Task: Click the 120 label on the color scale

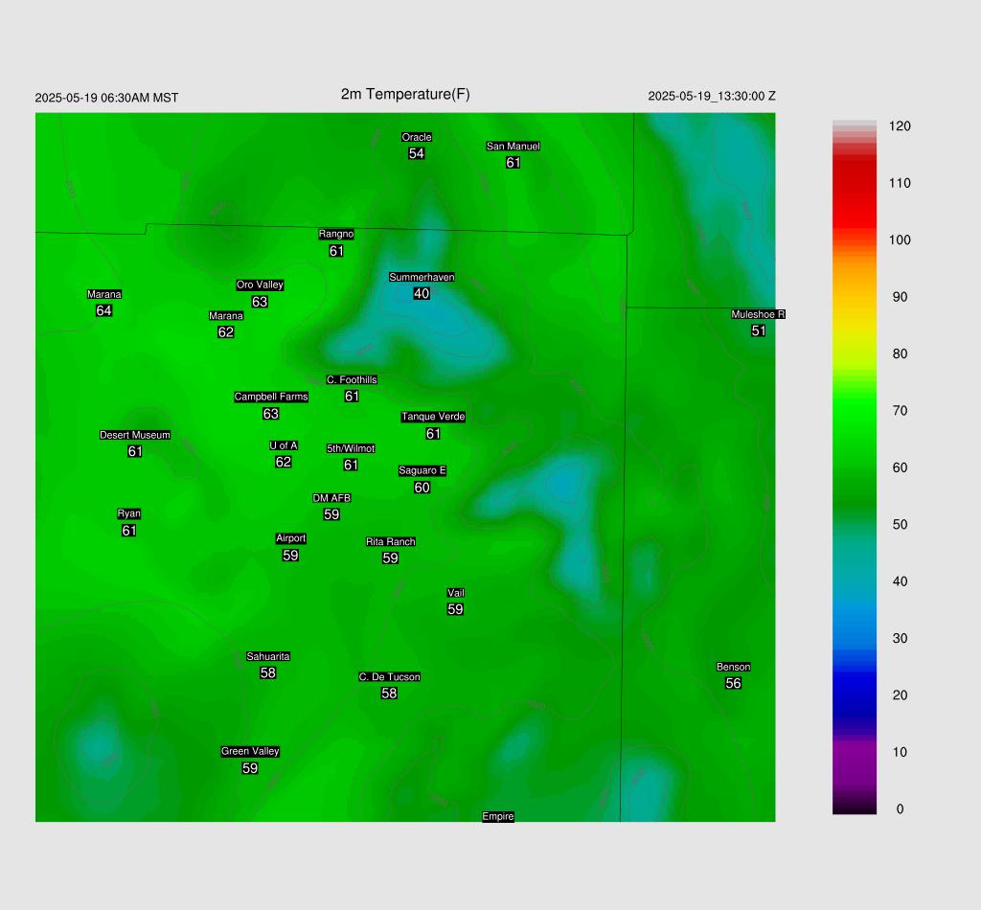Action: click(900, 126)
